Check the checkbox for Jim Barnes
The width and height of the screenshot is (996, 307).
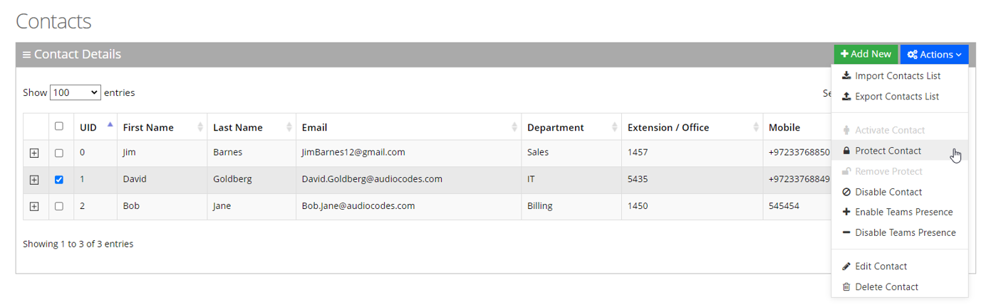[59, 153]
